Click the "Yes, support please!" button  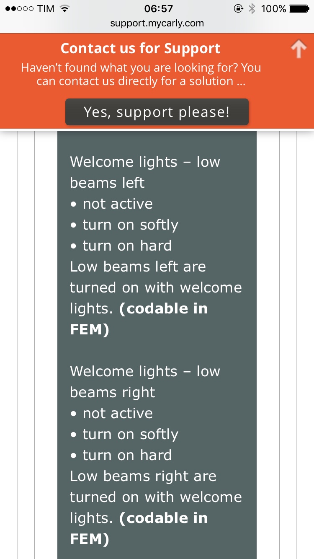click(157, 112)
